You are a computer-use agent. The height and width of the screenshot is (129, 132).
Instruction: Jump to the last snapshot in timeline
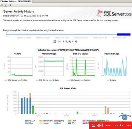76,41
